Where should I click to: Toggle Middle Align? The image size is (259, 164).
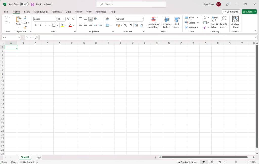pos(85,19)
